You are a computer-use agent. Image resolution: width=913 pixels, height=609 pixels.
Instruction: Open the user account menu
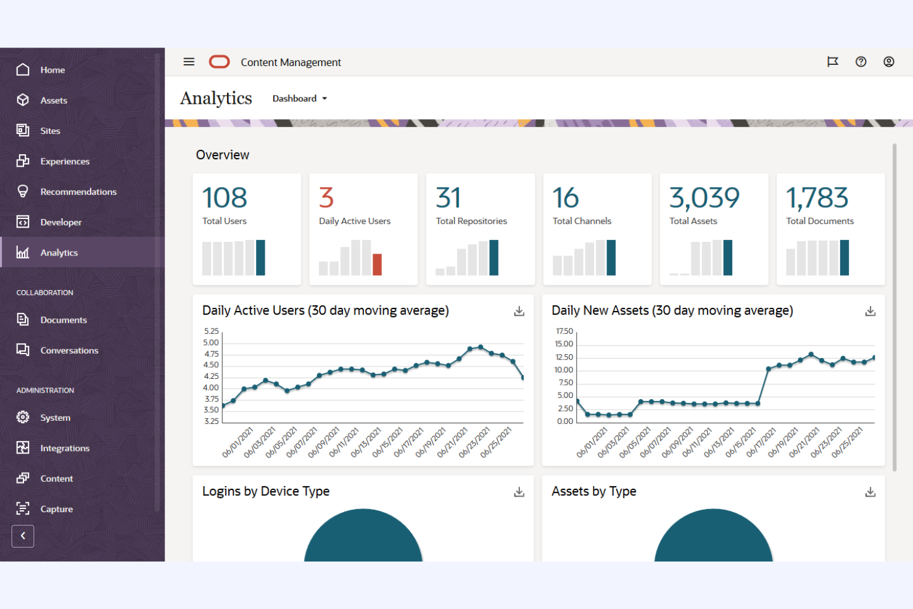point(888,62)
